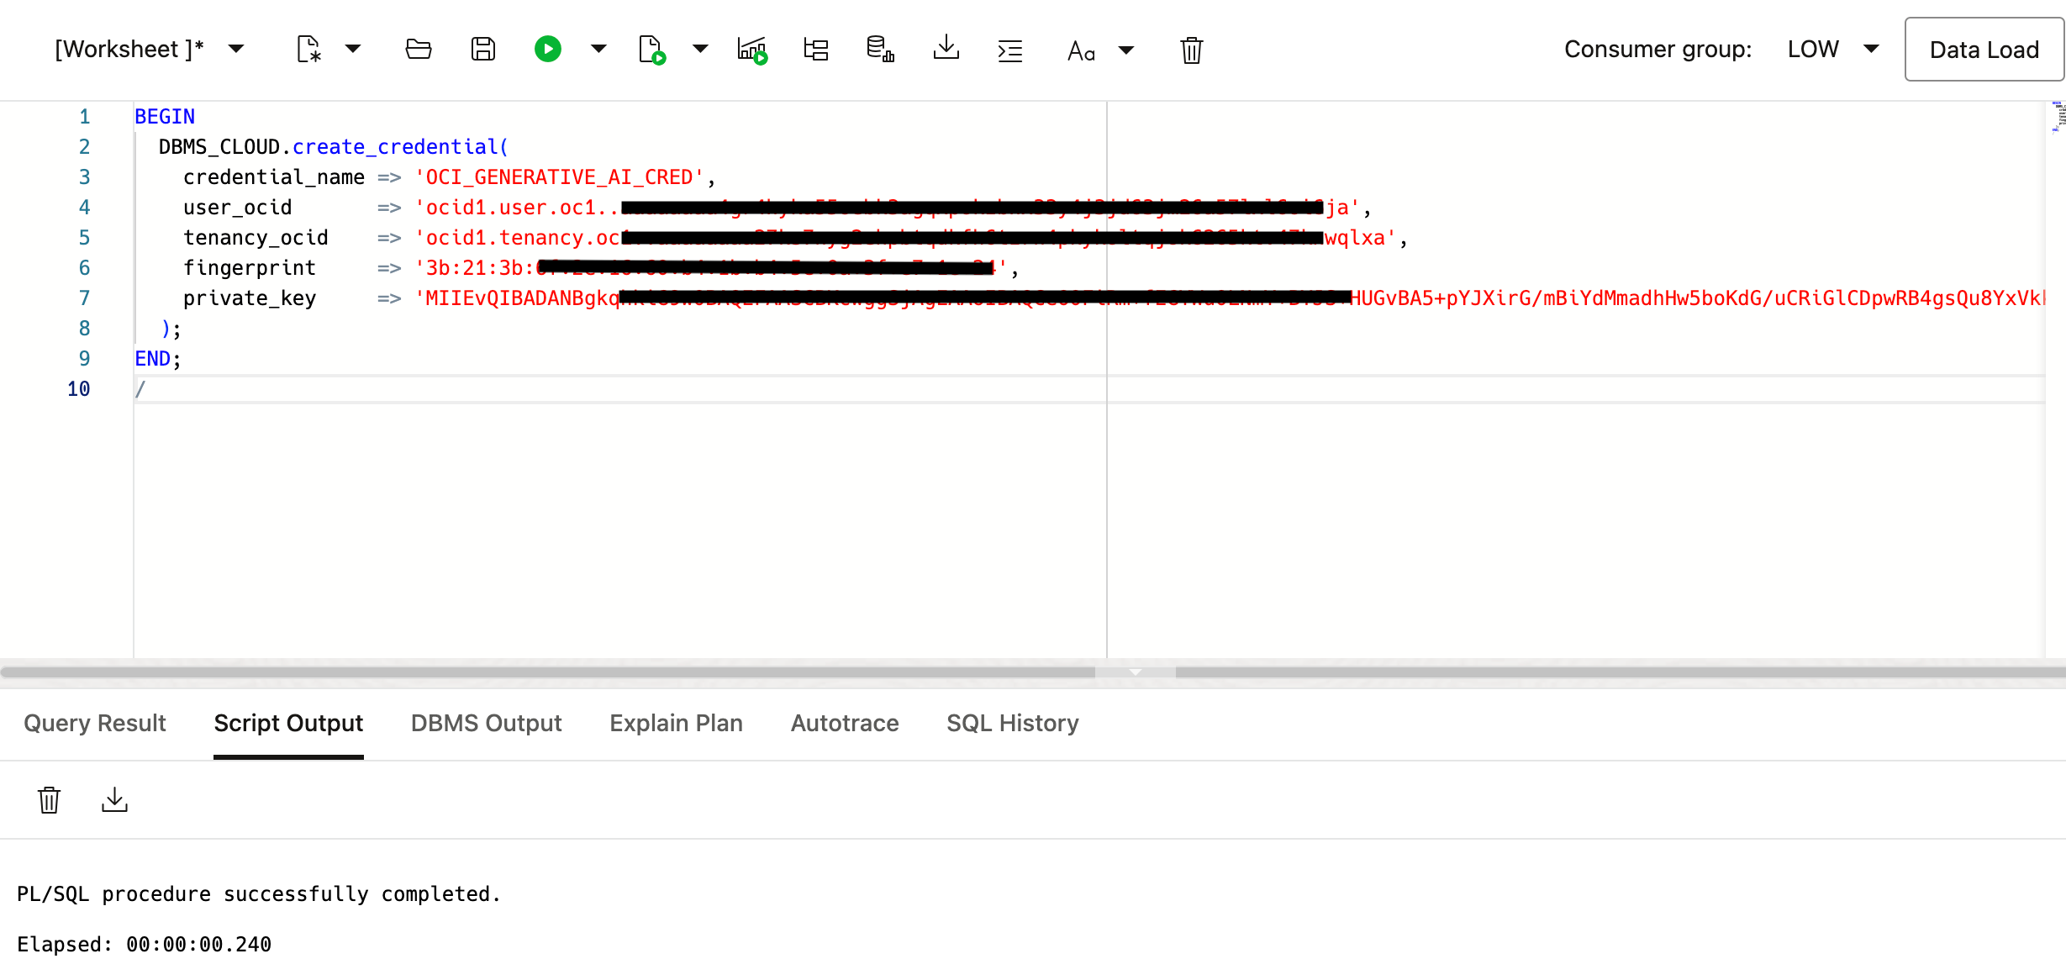The width and height of the screenshot is (2066, 980).
Task: Open the font size Aa dropdown
Action: pos(1127,50)
